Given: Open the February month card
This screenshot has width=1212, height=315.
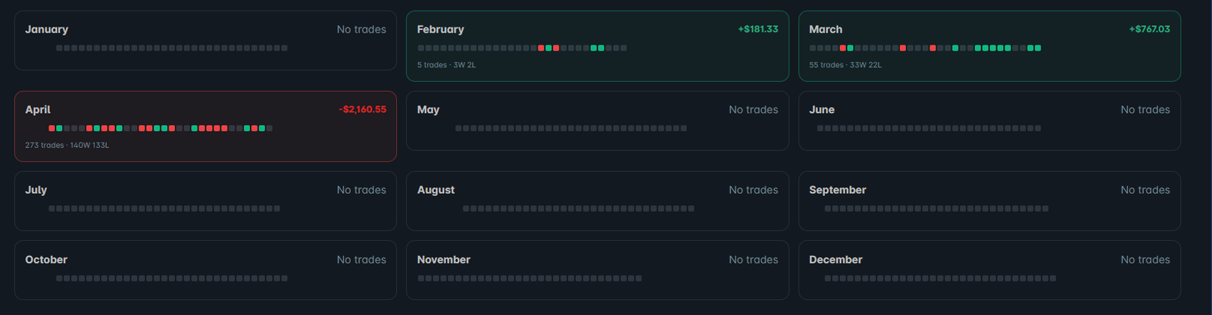Looking at the screenshot, I should click(x=598, y=46).
